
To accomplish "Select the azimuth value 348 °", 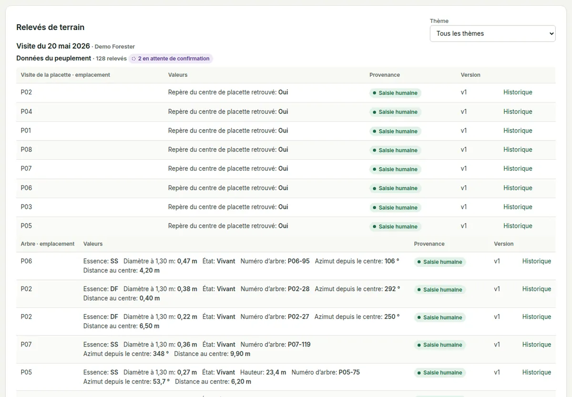I will [x=161, y=354].
